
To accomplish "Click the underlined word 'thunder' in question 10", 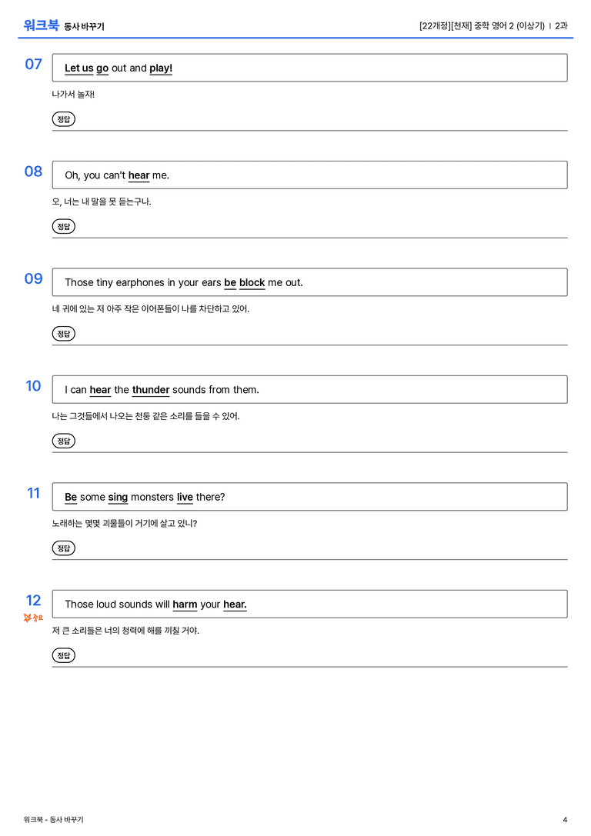I will point(150,390).
